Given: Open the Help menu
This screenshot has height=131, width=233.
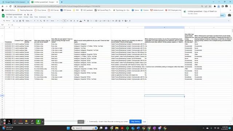Looking at the screenshot, I should (x=49, y=17).
